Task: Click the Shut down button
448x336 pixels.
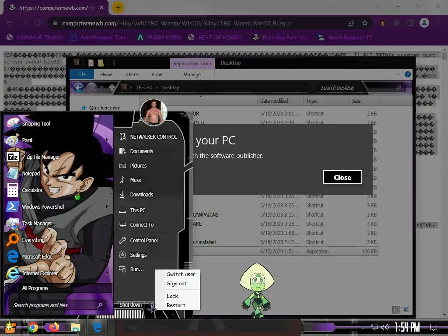Action: (x=130, y=305)
